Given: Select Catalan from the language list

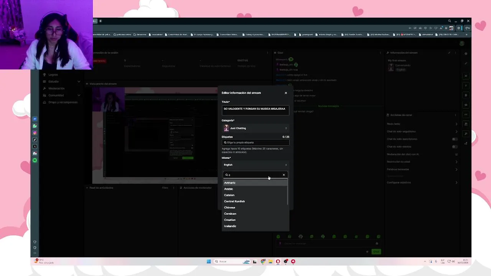Looking at the screenshot, I should [255, 195].
